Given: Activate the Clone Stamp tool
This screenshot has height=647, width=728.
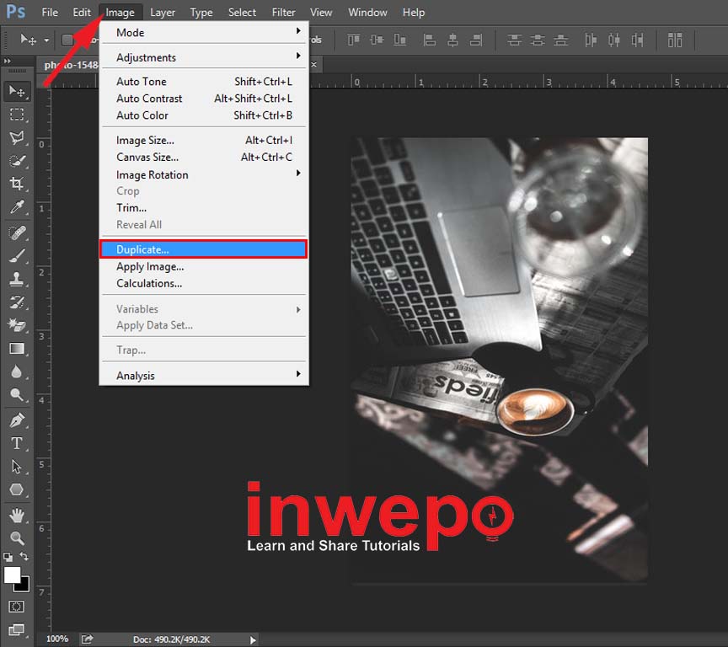Looking at the screenshot, I should coord(16,278).
